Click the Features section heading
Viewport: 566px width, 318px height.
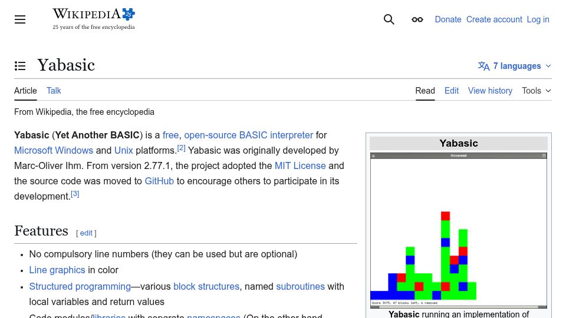coord(41,231)
